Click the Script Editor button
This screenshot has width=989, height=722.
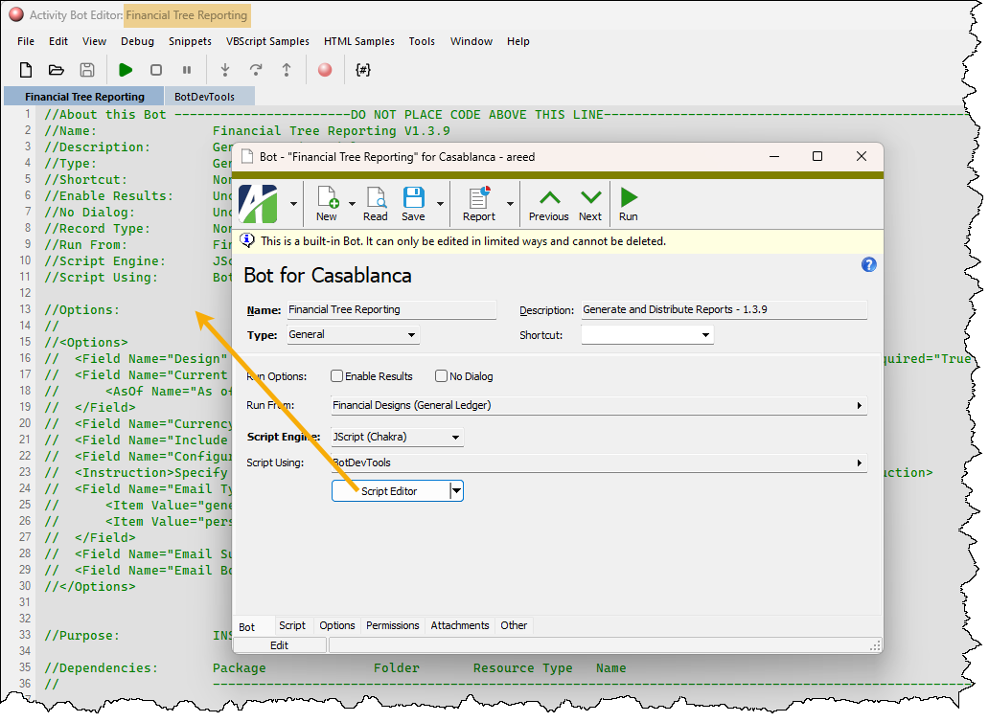pos(391,491)
